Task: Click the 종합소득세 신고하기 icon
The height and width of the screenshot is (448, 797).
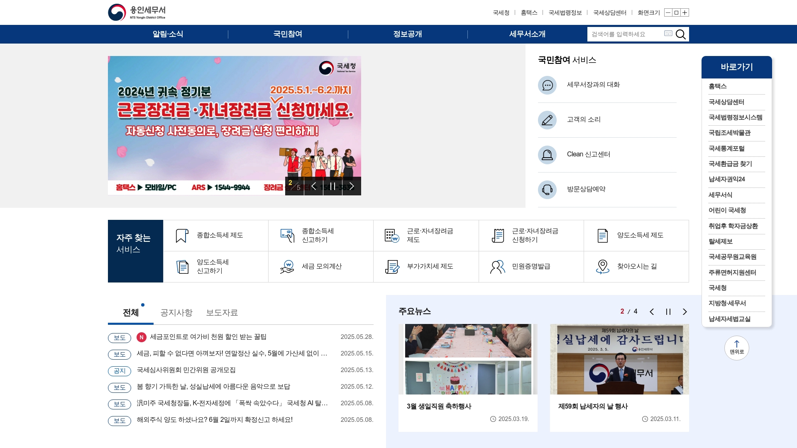Action: (287, 236)
